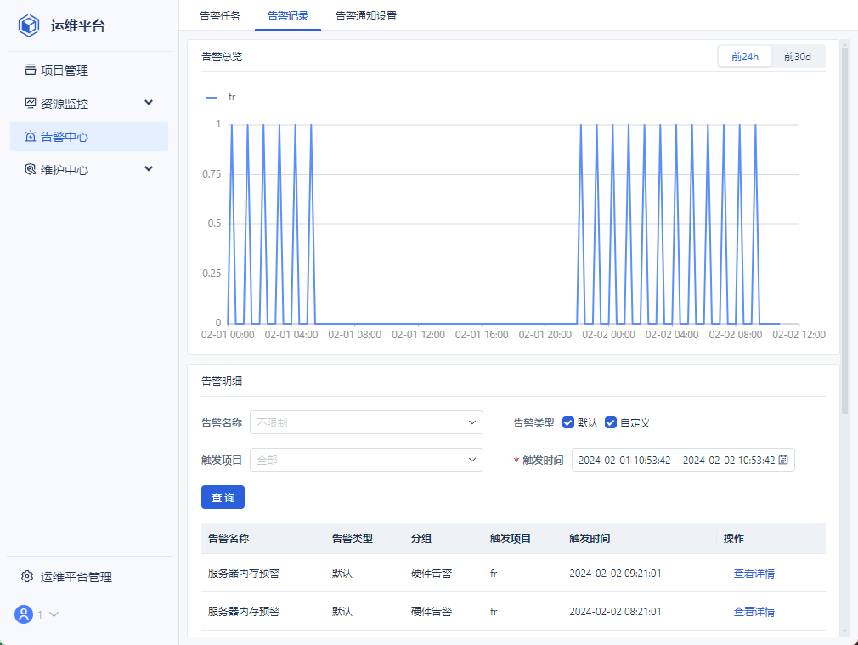Open the 触发项目 dropdown
Screen dimensions: 858x645
366,460
